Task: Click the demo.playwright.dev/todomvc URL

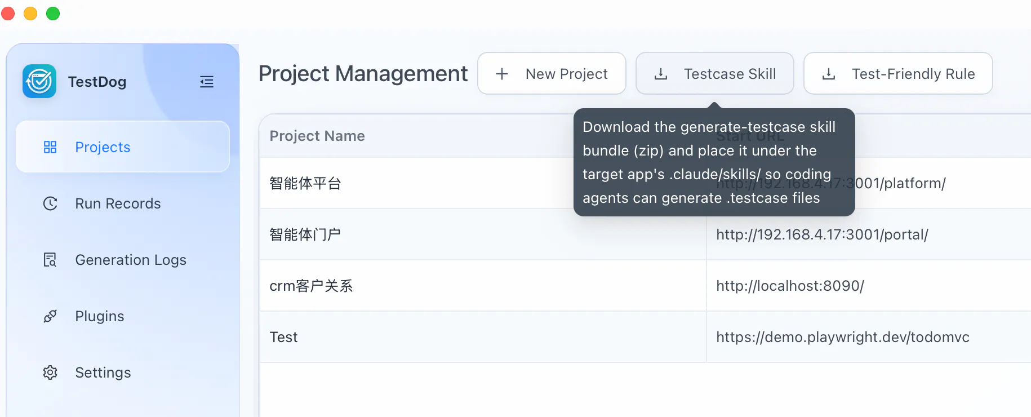Action: (x=843, y=337)
